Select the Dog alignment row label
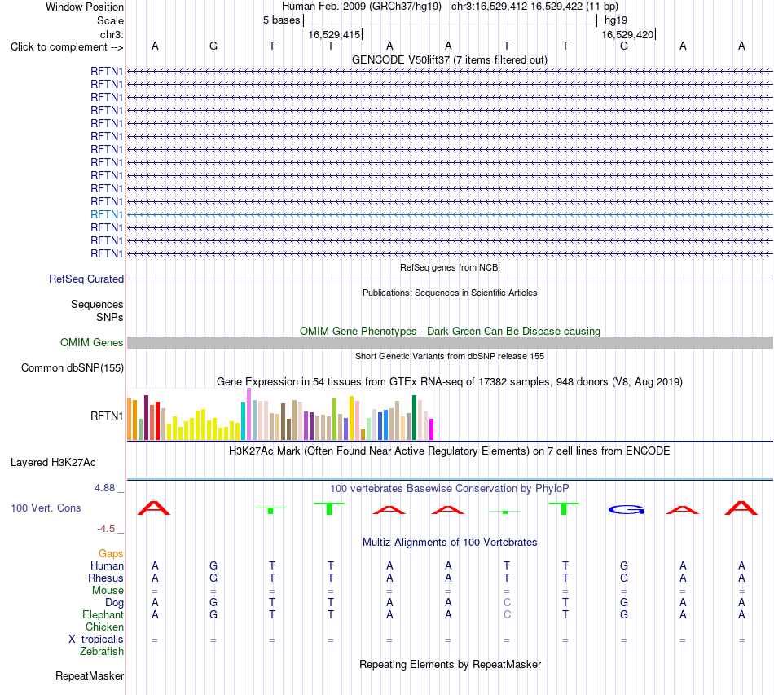 pyautogui.click(x=114, y=603)
